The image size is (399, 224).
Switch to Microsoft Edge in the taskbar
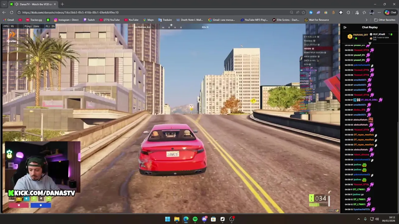pos(186,219)
